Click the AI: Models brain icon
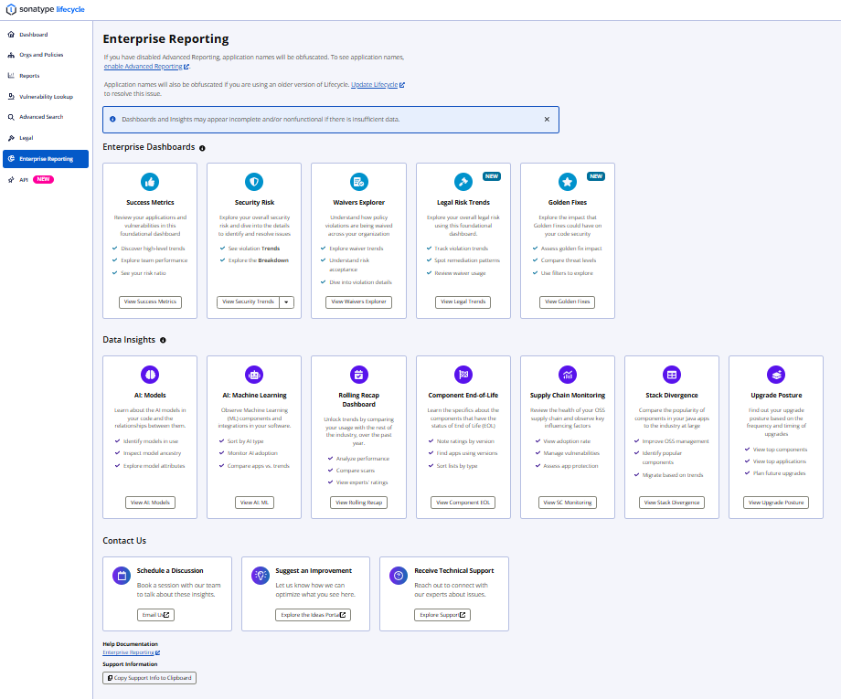Image resolution: width=841 pixels, height=699 pixels. pos(150,375)
